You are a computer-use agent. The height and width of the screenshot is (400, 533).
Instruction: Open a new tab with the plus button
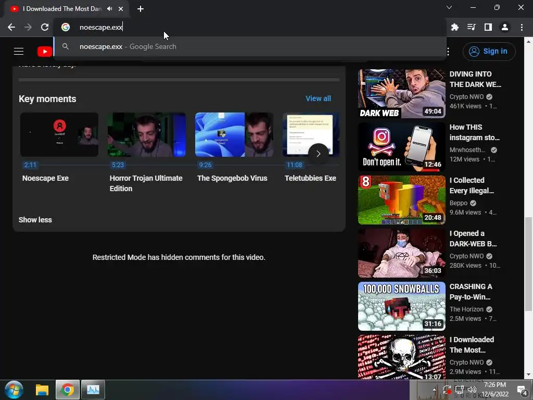pyautogui.click(x=141, y=9)
